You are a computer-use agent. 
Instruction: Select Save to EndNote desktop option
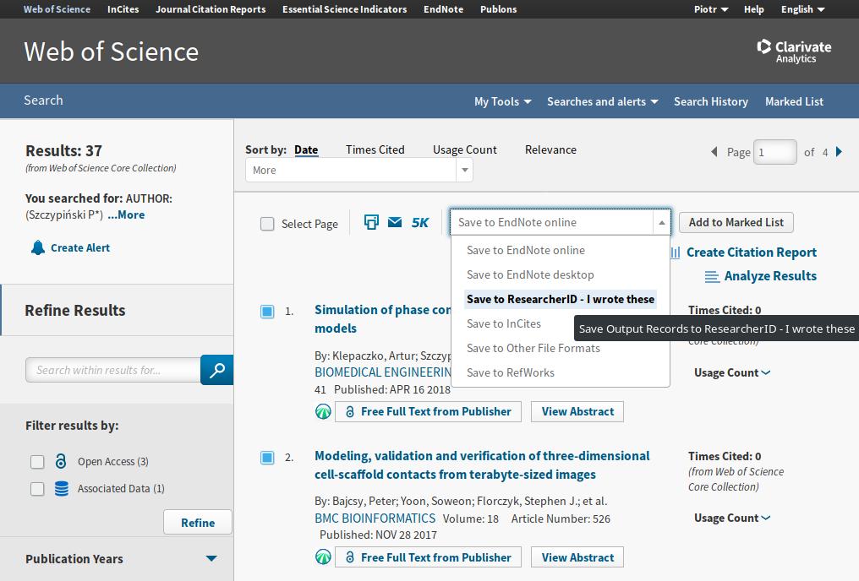coord(530,274)
